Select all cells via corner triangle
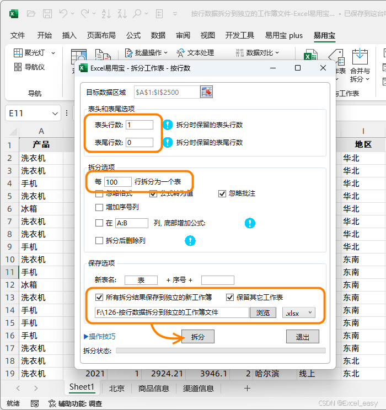This screenshot has width=386, height=410. pyautogui.click(x=13, y=131)
